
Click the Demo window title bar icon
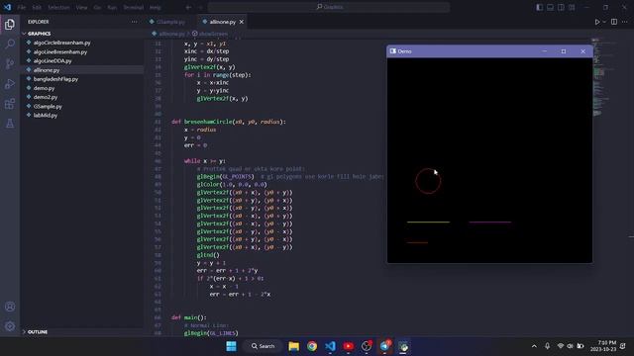pyautogui.click(x=393, y=51)
